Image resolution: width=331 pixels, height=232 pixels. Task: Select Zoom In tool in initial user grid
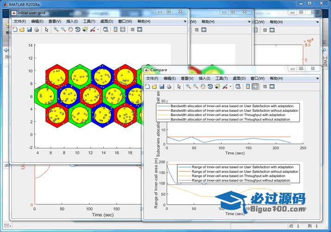[56, 30]
